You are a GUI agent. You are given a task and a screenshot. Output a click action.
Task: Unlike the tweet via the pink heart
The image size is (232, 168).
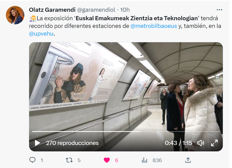coord(107,160)
